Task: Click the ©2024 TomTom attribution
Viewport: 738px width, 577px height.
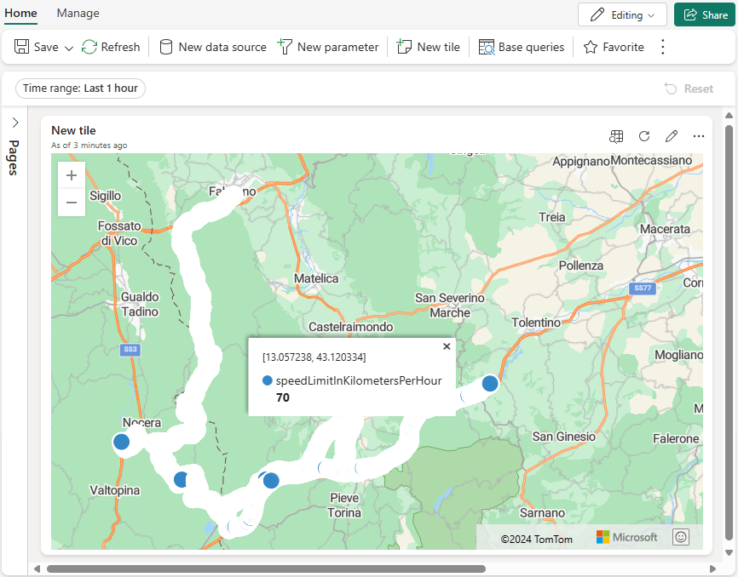Action: pos(537,540)
